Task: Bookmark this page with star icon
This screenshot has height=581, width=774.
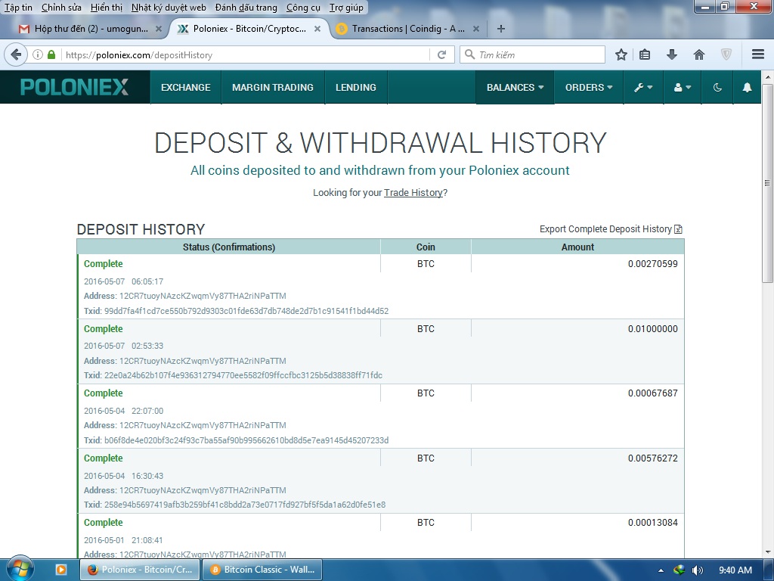Action: click(x=621, y=54)
